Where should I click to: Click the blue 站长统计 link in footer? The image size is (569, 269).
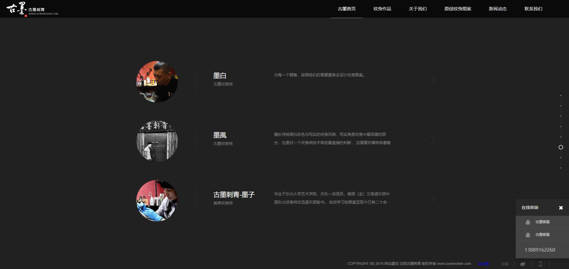tap(483, 264)
